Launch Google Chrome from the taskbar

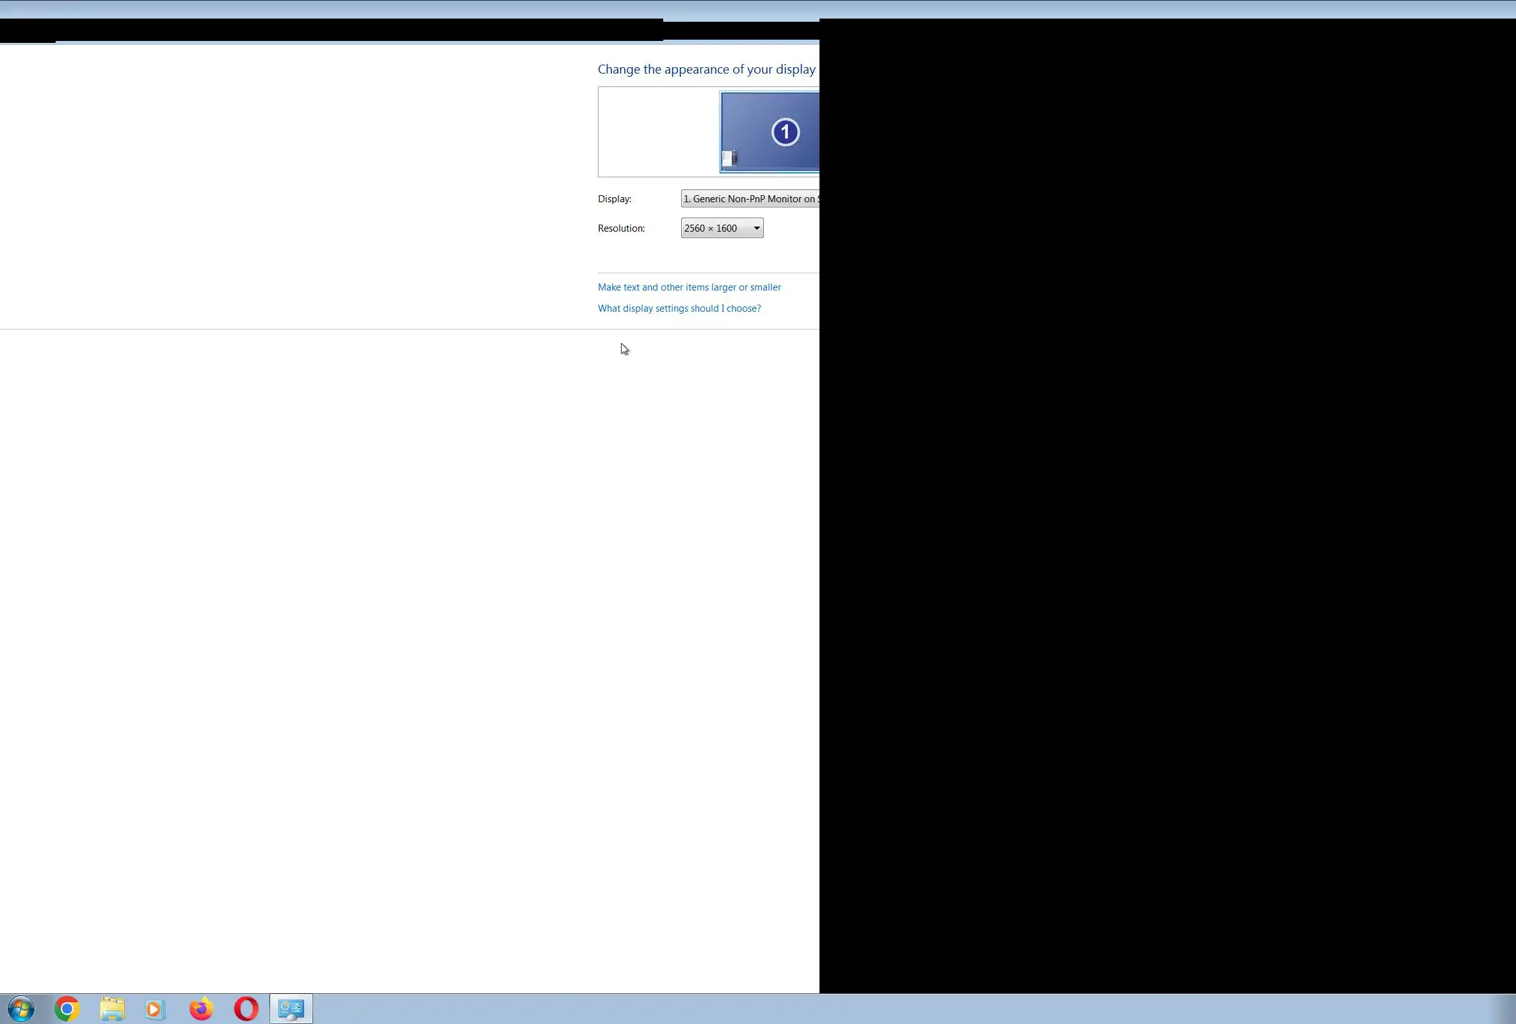click(67, 1009)
